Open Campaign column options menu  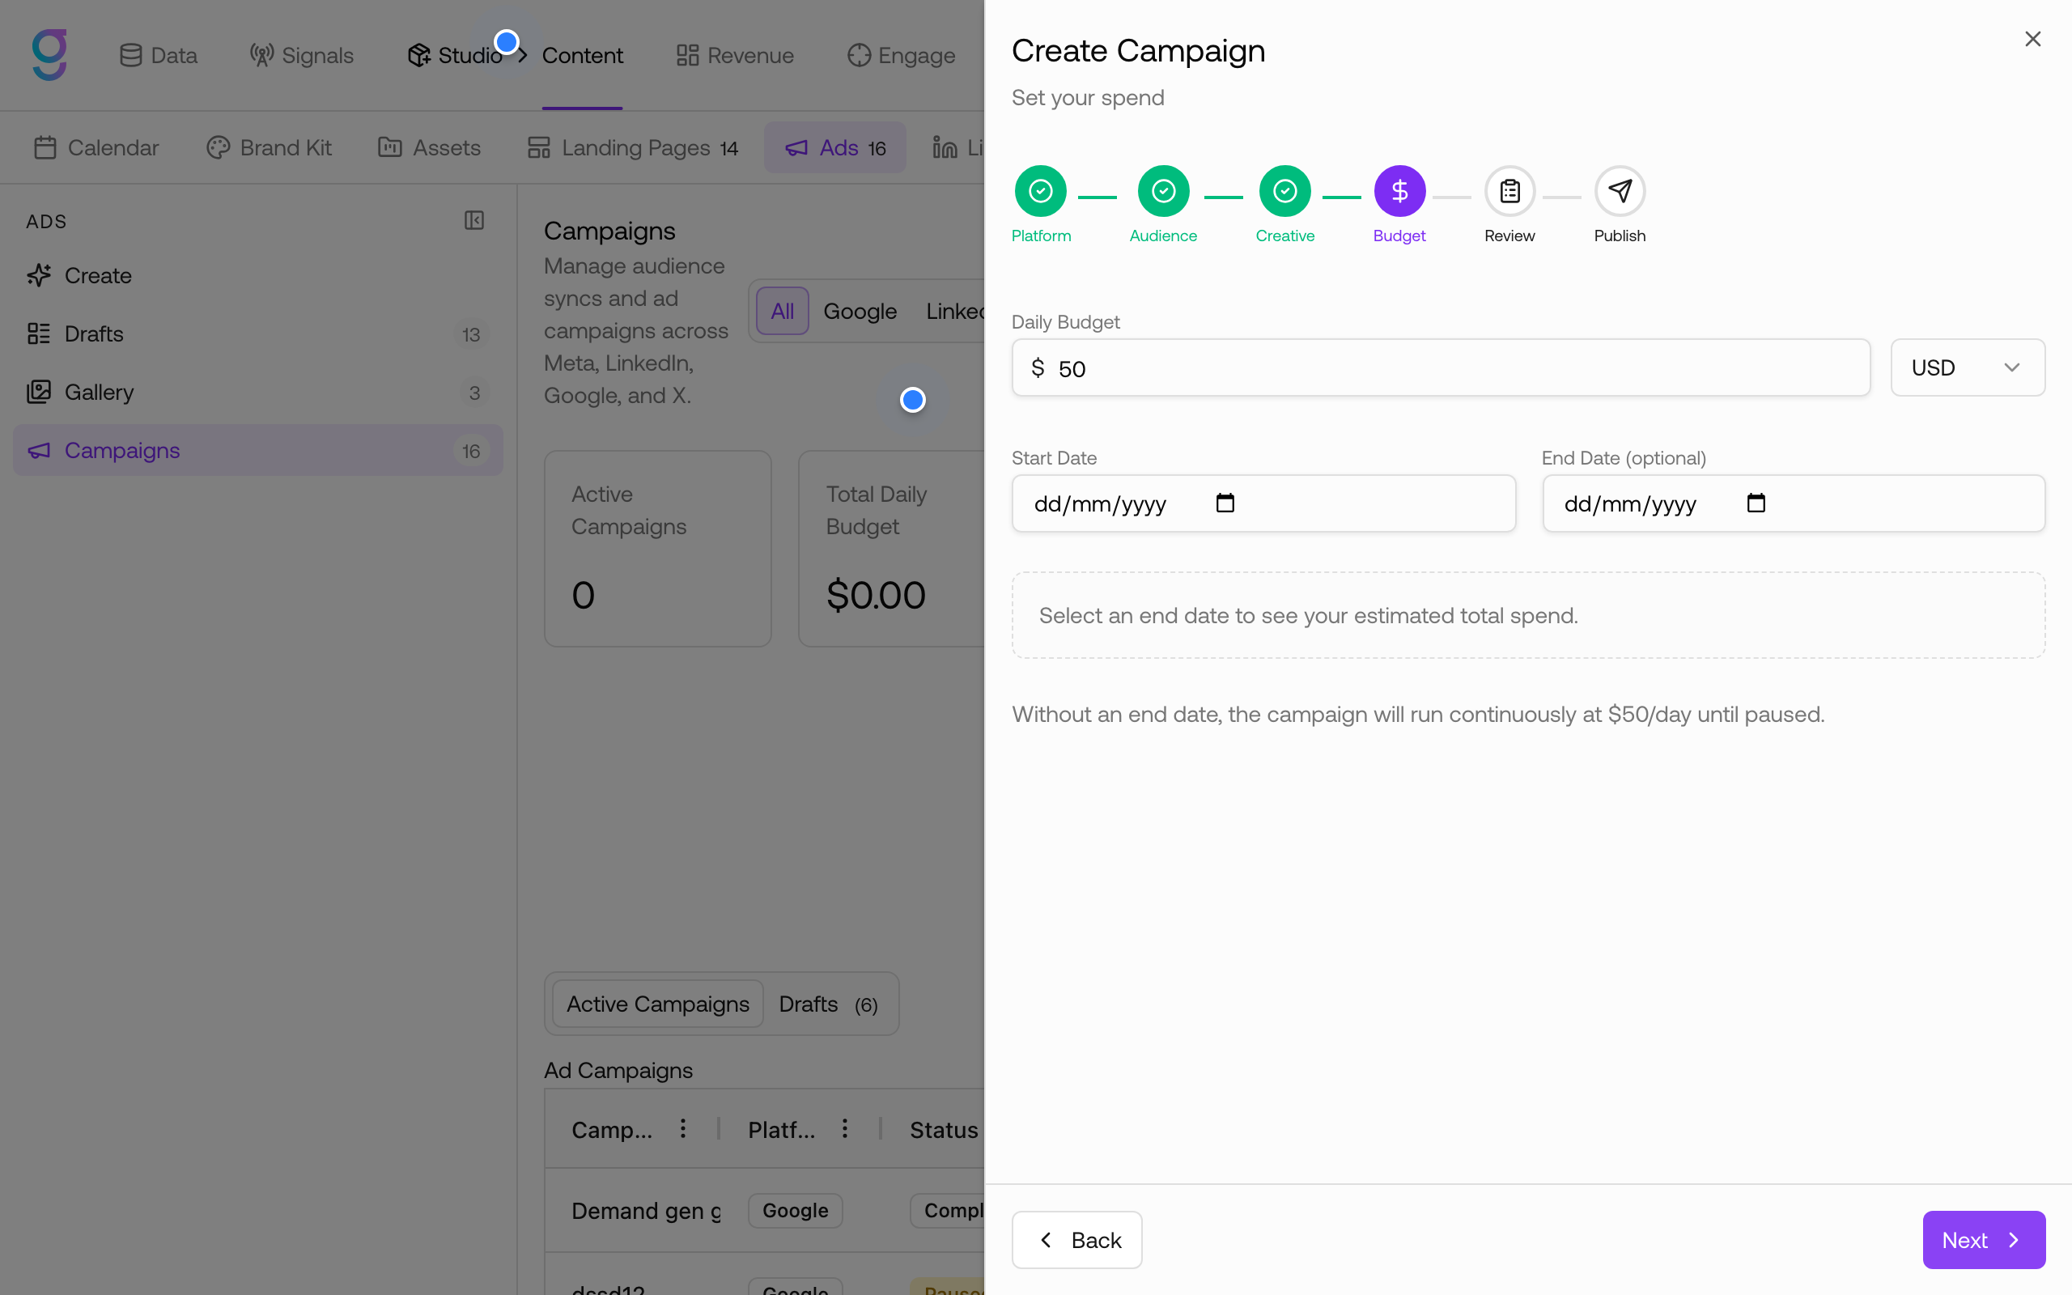682,1129
